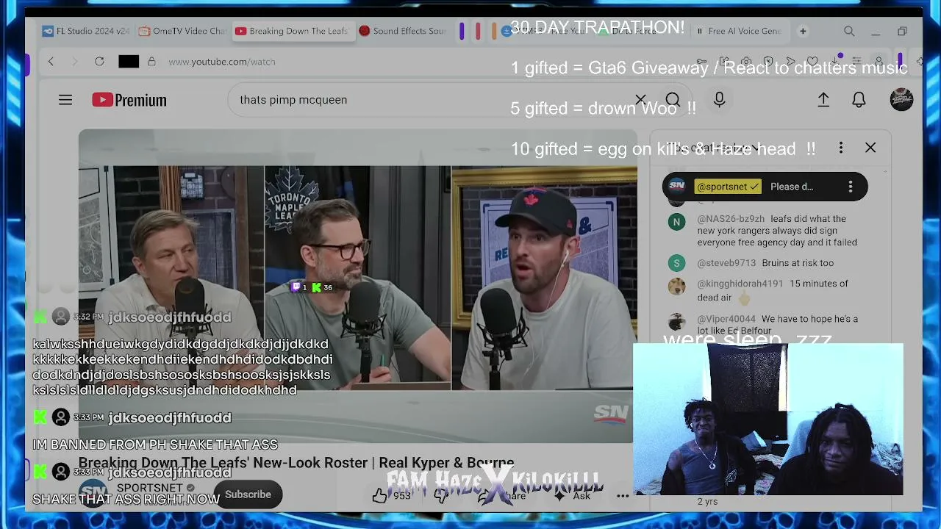Open the YouTube hamburger guide menu
The image size is (941, 529).
coord(65,100)
